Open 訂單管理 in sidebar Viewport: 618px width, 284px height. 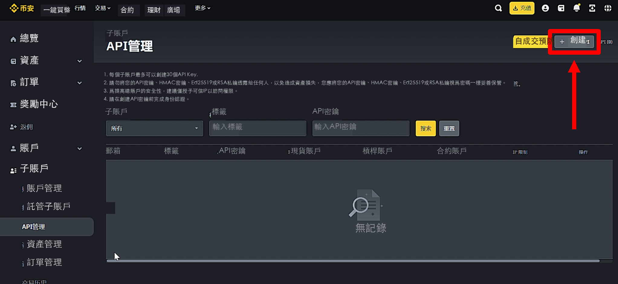[44, 262]
